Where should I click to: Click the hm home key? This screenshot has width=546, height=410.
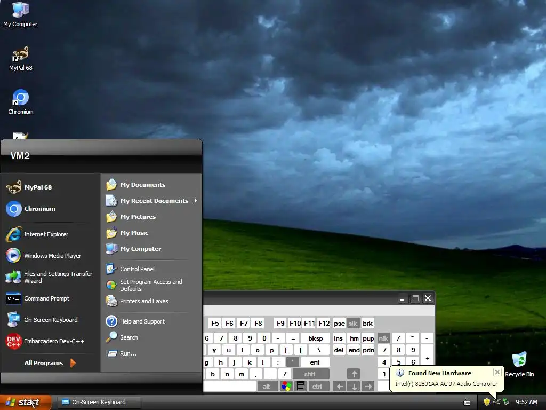(354, 338)
